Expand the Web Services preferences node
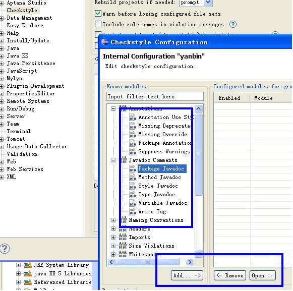 (2, 169)
